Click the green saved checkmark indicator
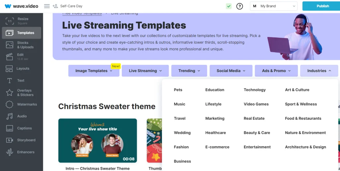 pyautogui.click(x=229, y=6)
